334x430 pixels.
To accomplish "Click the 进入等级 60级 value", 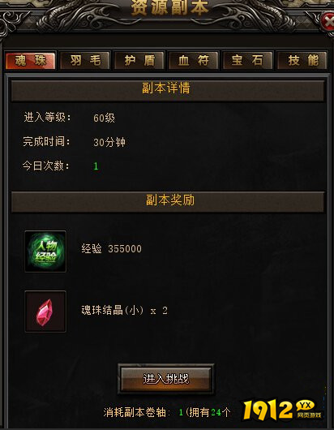I will pyautogui.click(x=104, y=118).
